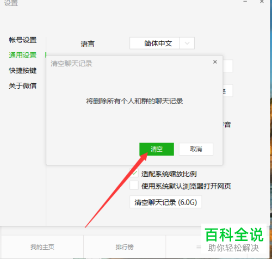The width and height of the screenshot is (272, 259).
Task: Click 取消 to cancel clearing
Action: coord(196,149)
